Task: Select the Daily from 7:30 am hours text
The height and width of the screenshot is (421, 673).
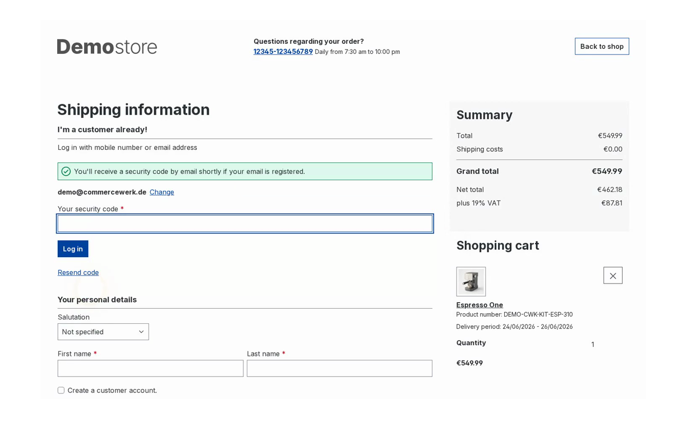Action: [x=357, y=52]
